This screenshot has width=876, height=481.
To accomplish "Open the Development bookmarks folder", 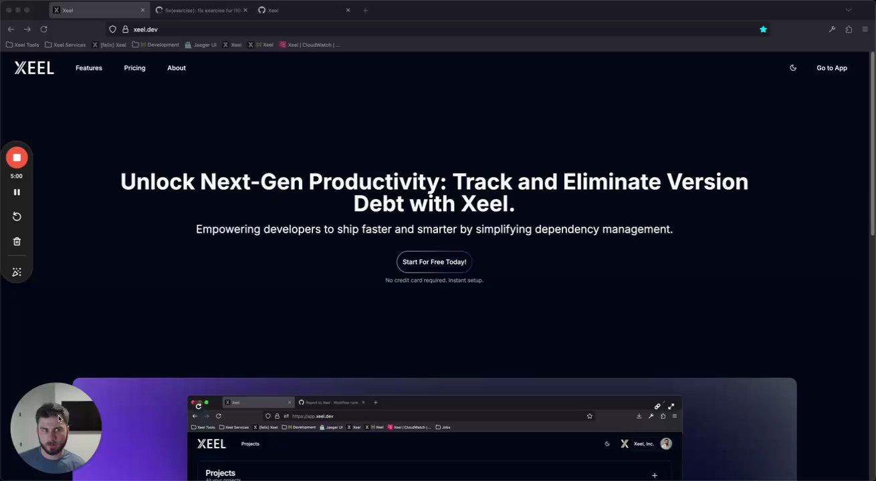I will point(156,45).
